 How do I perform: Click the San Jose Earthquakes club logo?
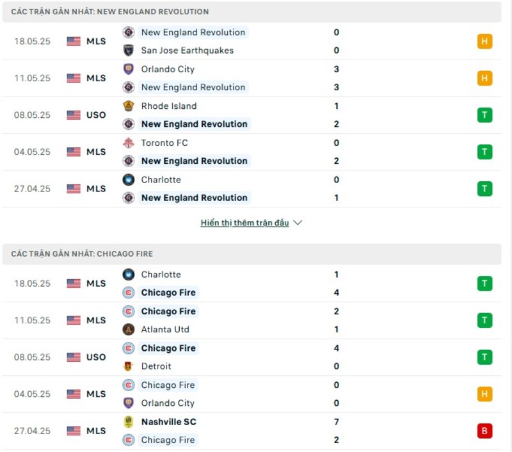click(127, 50)
